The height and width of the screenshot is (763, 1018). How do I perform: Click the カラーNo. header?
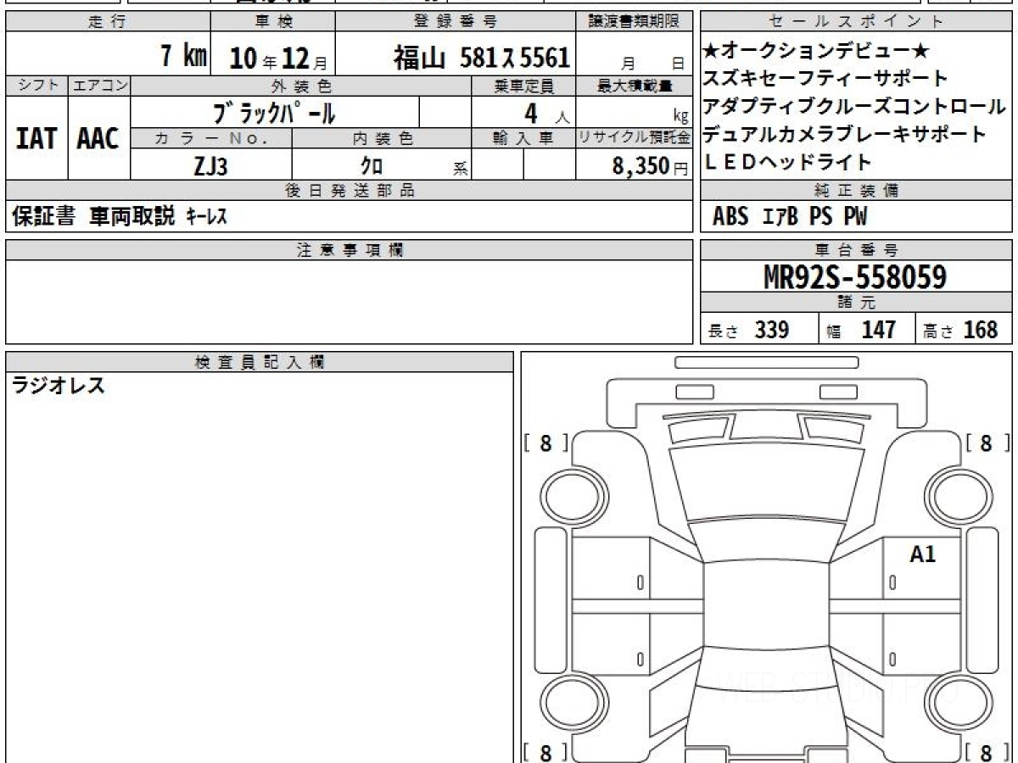(212, 138)
